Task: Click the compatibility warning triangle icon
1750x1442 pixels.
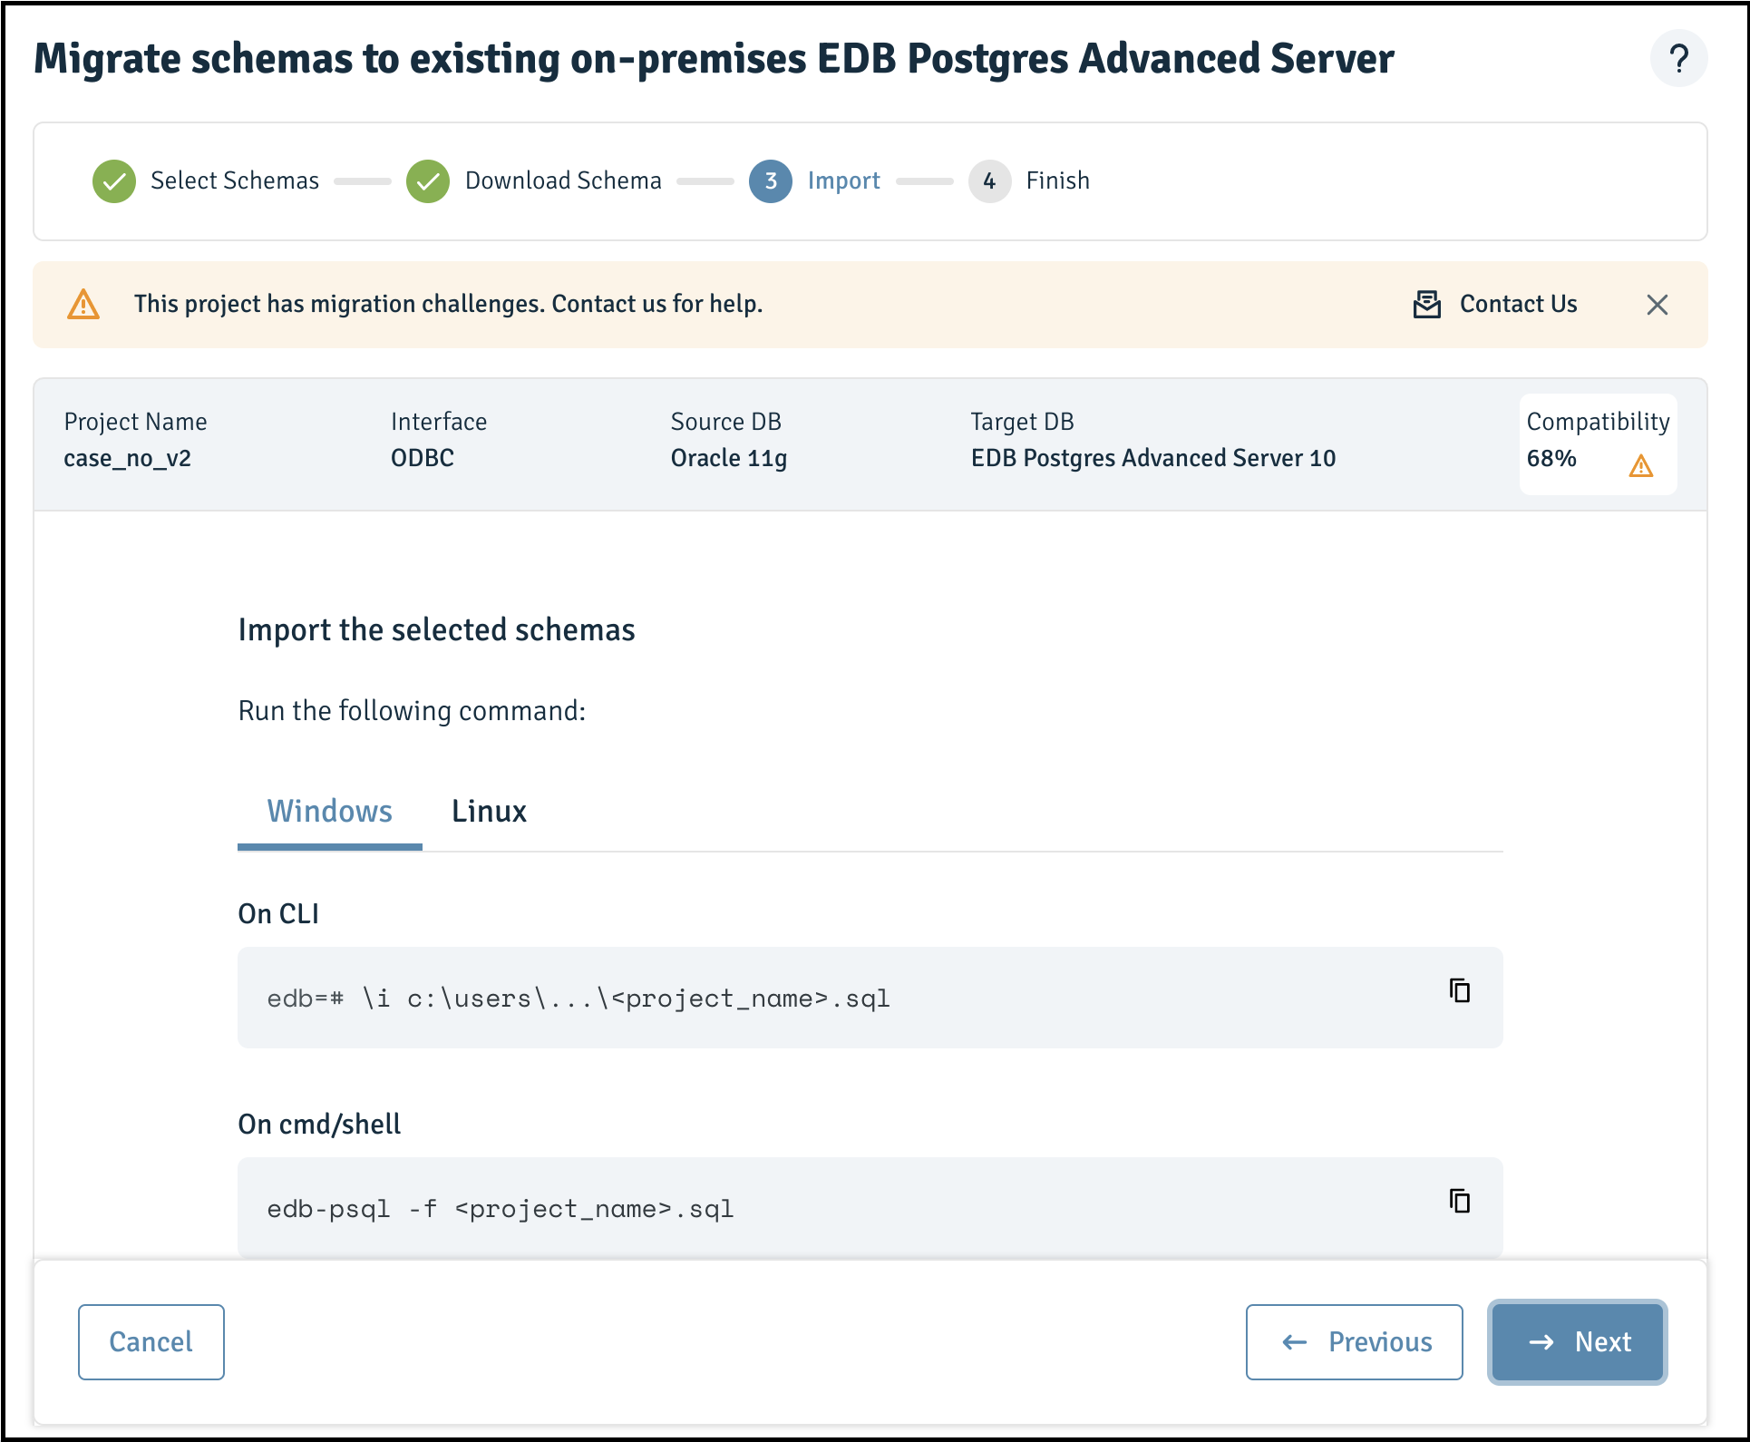Action: click(x=1640, y=466)
